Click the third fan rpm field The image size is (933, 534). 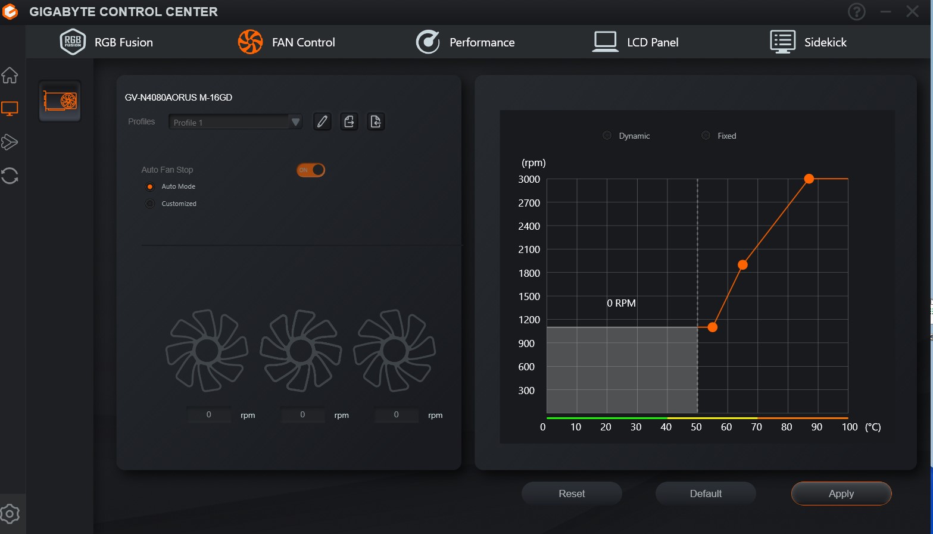pos(397,414)
